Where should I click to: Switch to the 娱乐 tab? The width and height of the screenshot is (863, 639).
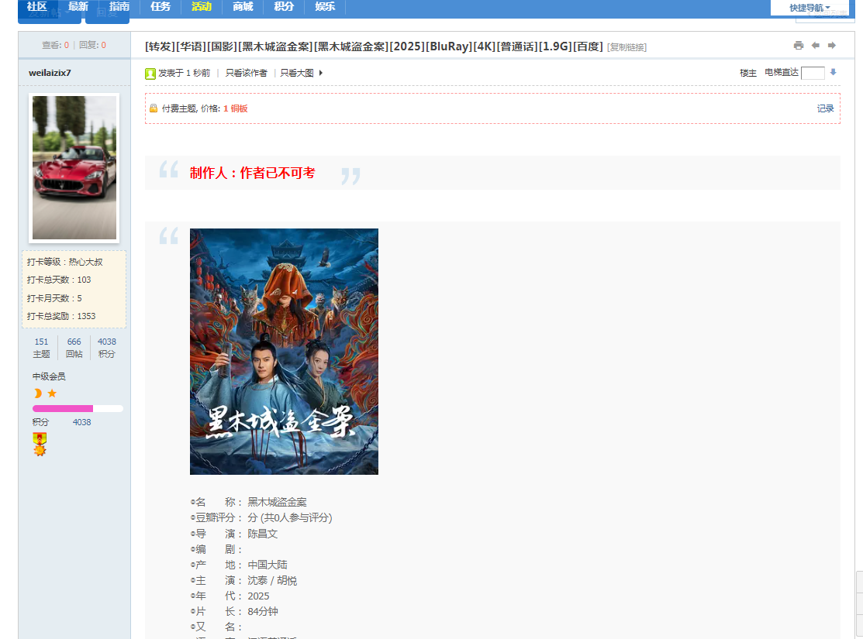(x=324, y=6)
